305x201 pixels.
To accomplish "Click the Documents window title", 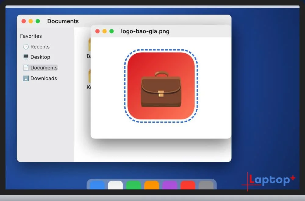I will pos(63,21).
